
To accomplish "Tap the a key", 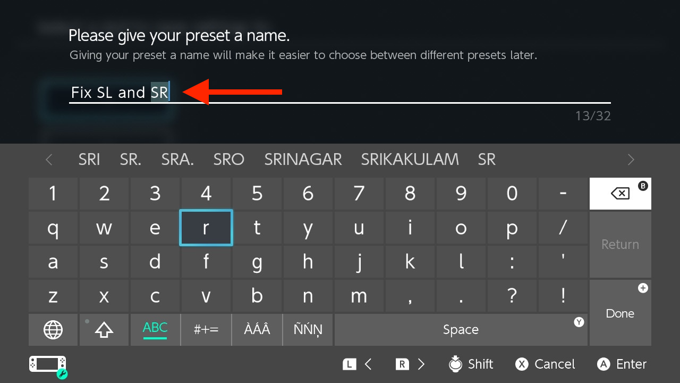I will (x=53, y=262).
